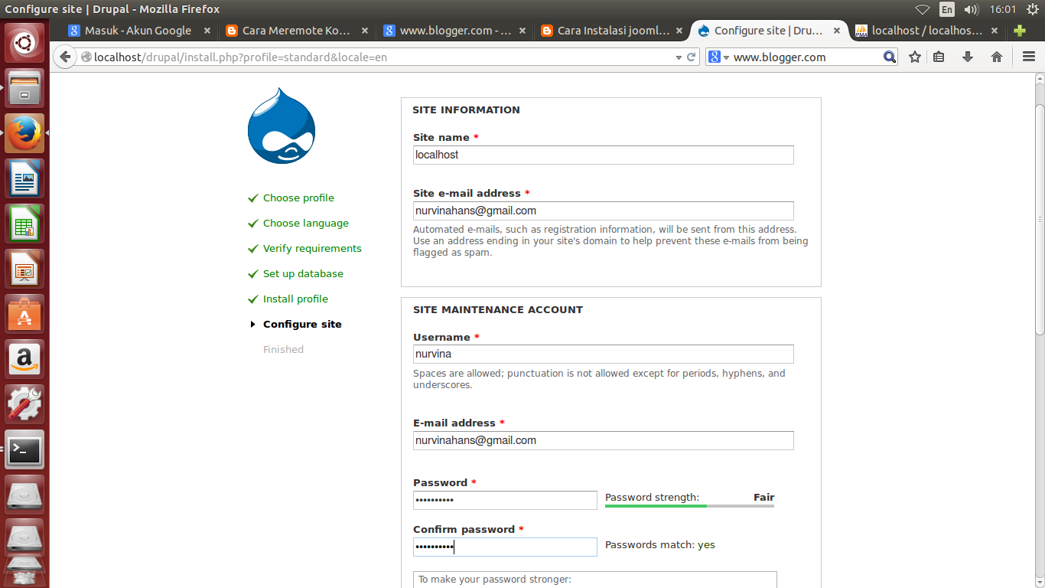The image size is (1045, 588).
Task: Bookmark this page with the star icon
Action: pos(915,57)
